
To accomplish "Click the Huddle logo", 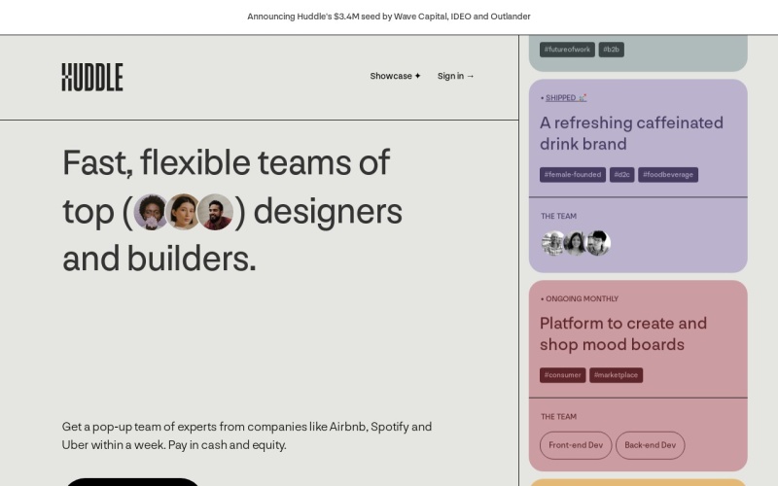I will 92,77.
